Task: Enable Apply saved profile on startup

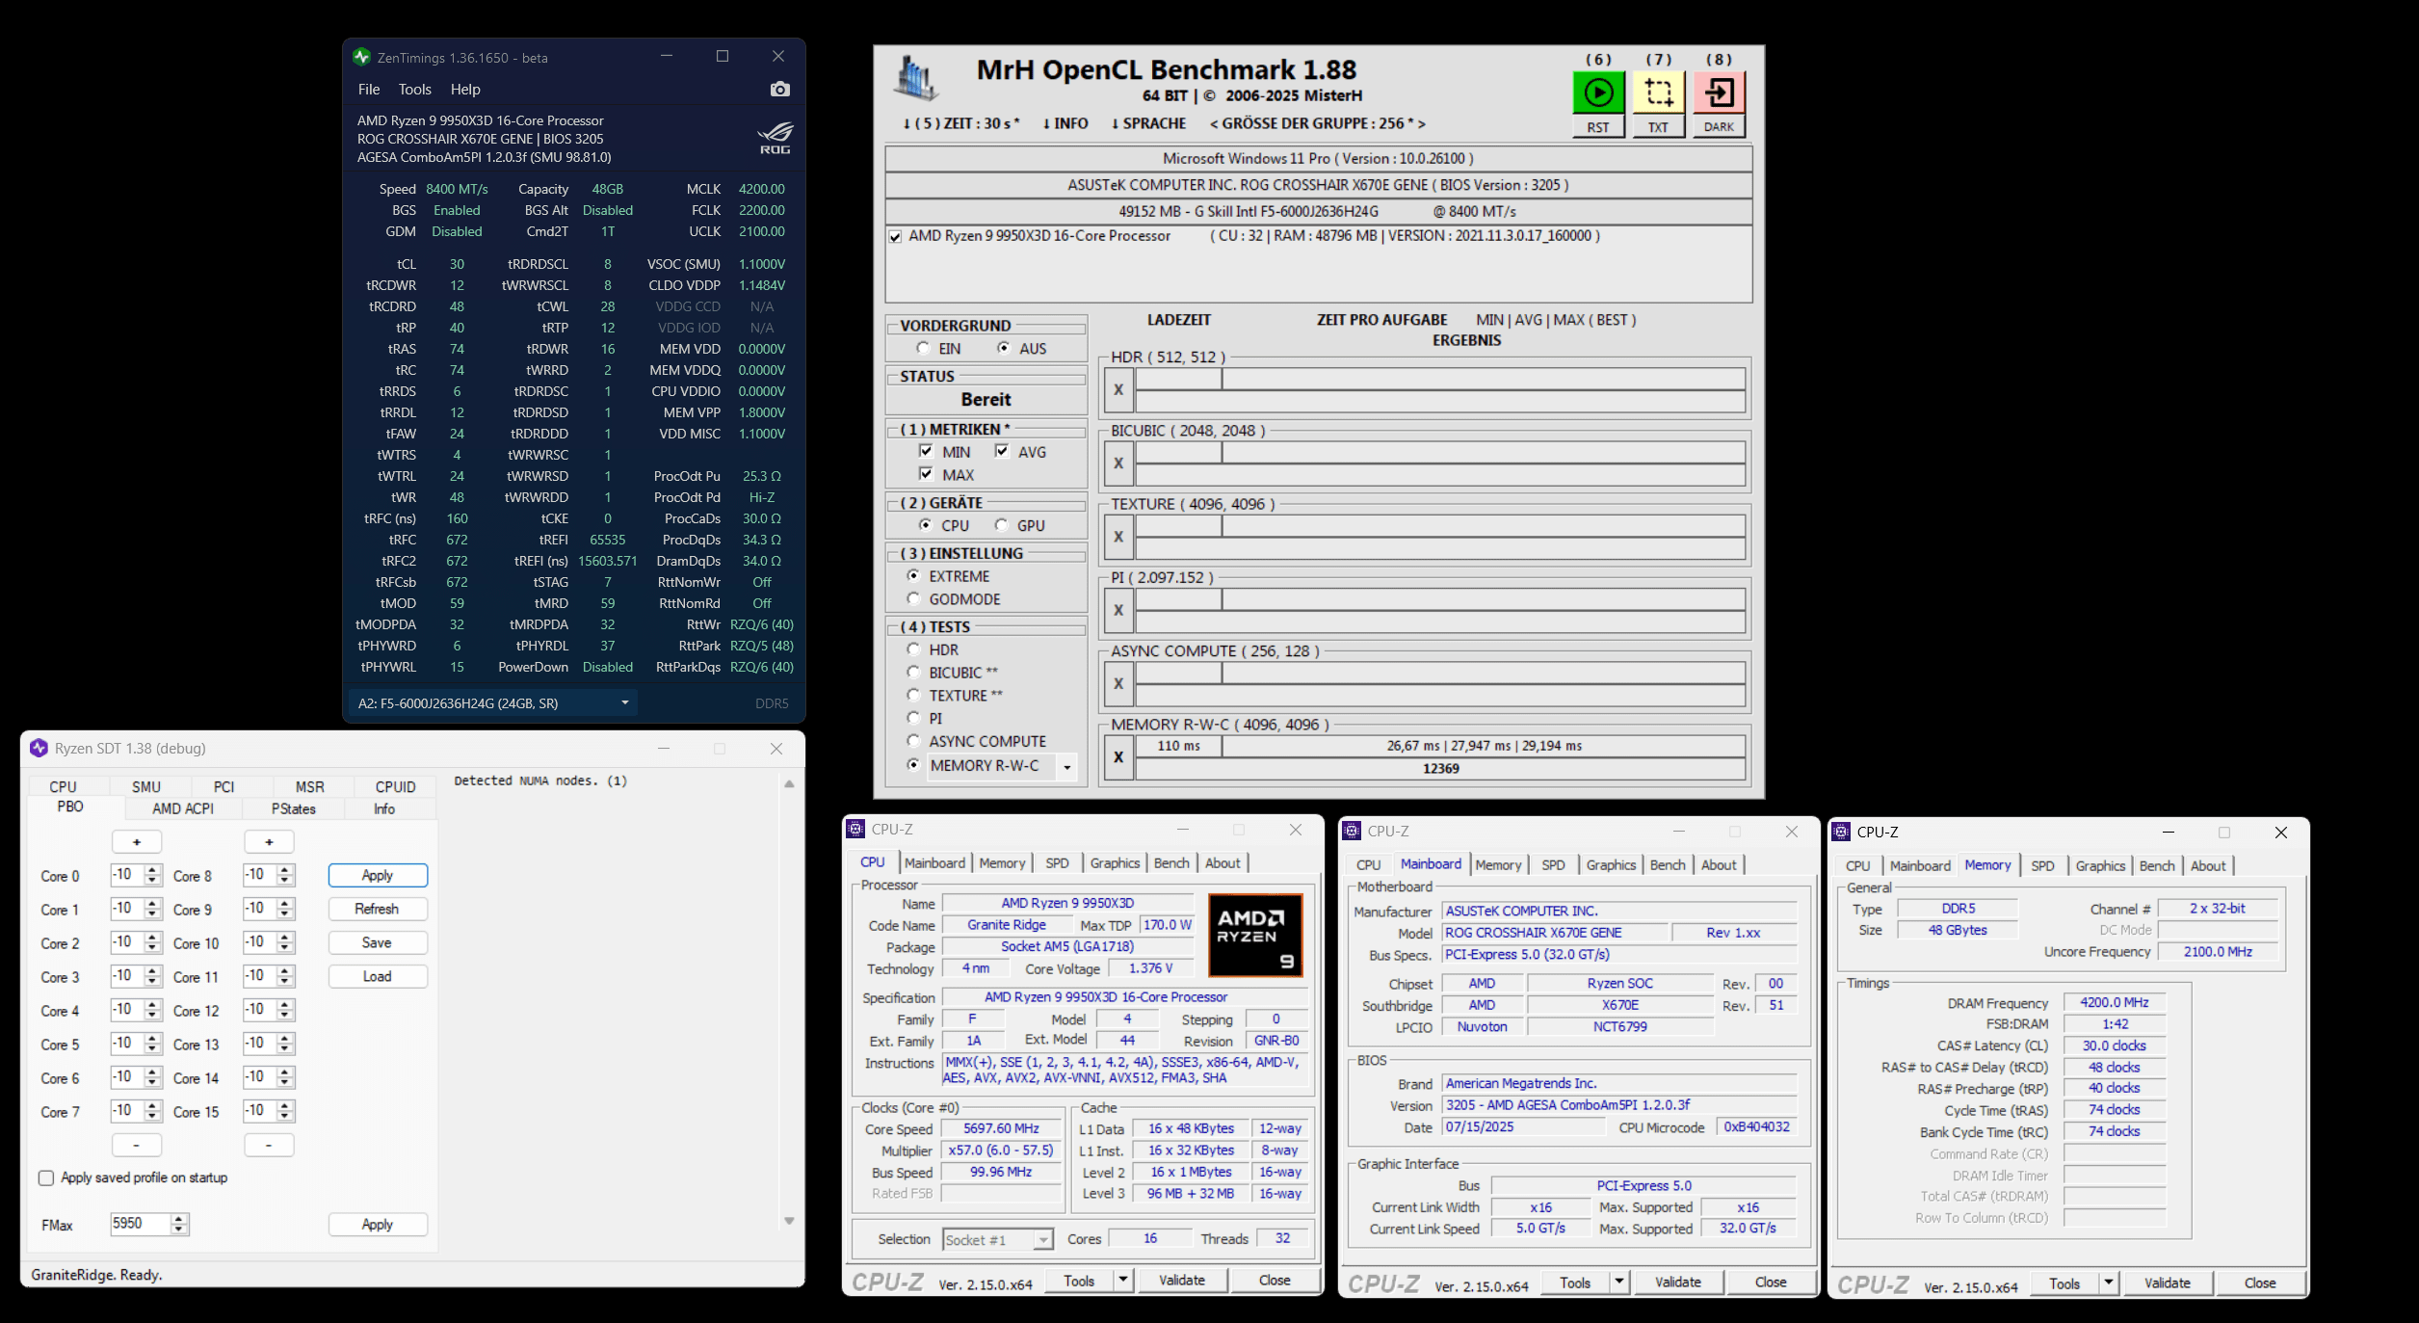Action: pos(45,1177)
